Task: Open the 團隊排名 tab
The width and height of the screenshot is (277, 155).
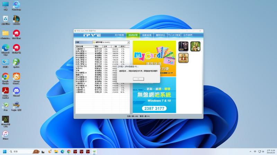Action: (x=160, y=35)
